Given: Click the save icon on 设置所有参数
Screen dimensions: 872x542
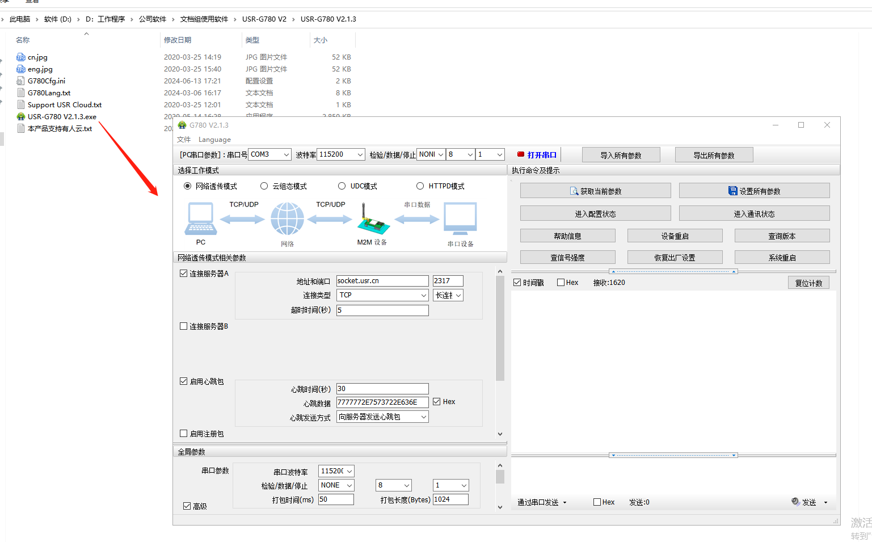Looking at the screenshot, I should (x=732, y=191).
